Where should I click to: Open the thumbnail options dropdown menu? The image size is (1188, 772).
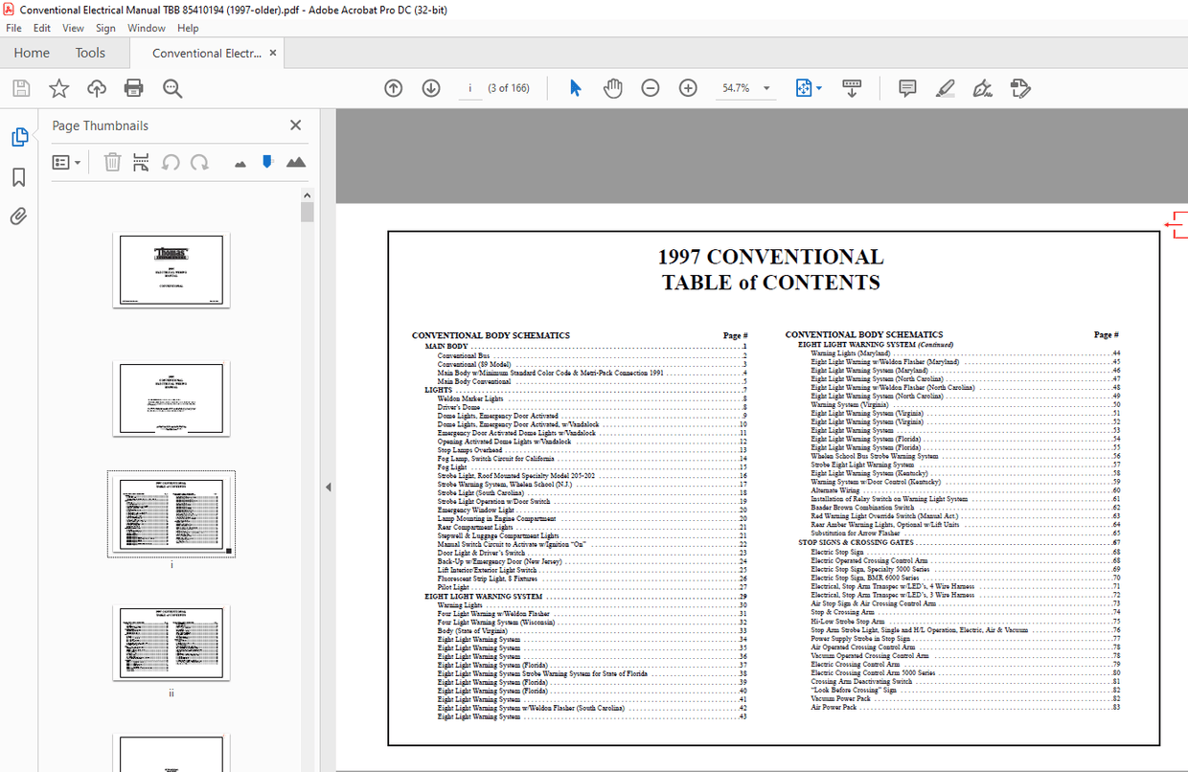coord(66,163)
